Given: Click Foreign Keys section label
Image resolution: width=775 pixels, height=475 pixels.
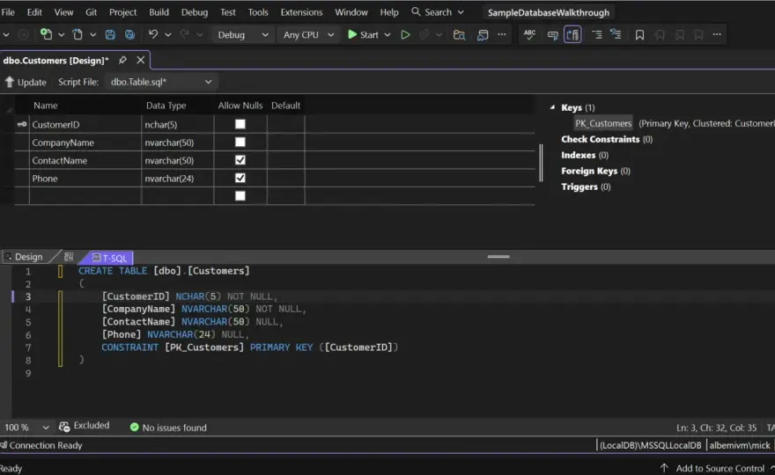Looking at the screenshot, I should click(x=589, y=171).
